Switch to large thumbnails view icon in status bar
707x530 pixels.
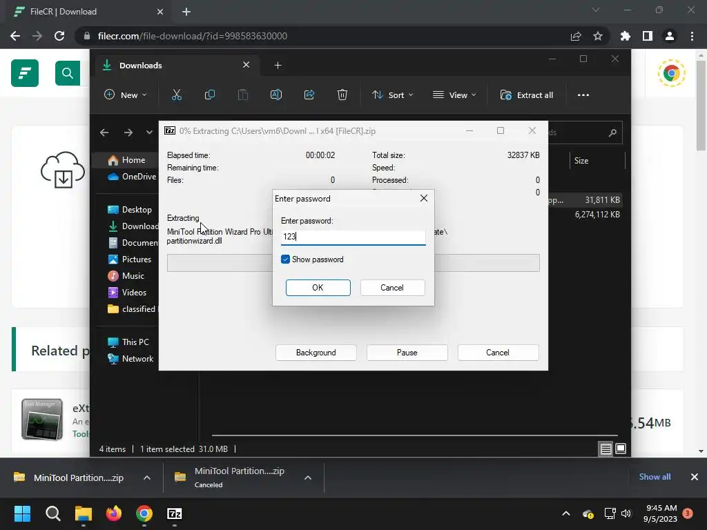pos(621,449)
